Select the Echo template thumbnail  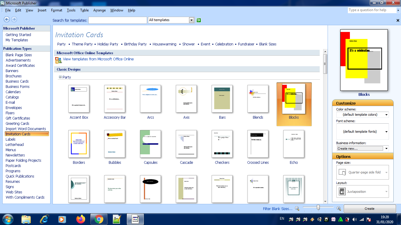[294, 144]
